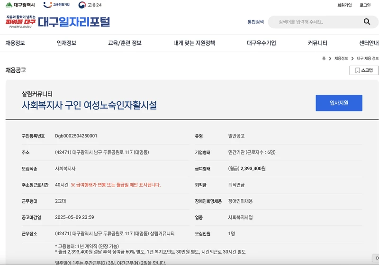
Task: Click the 채용공고 page heading
Action: coord(16,70)
